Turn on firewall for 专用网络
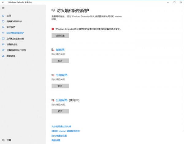The image size is (184, 144). (60, 86)
